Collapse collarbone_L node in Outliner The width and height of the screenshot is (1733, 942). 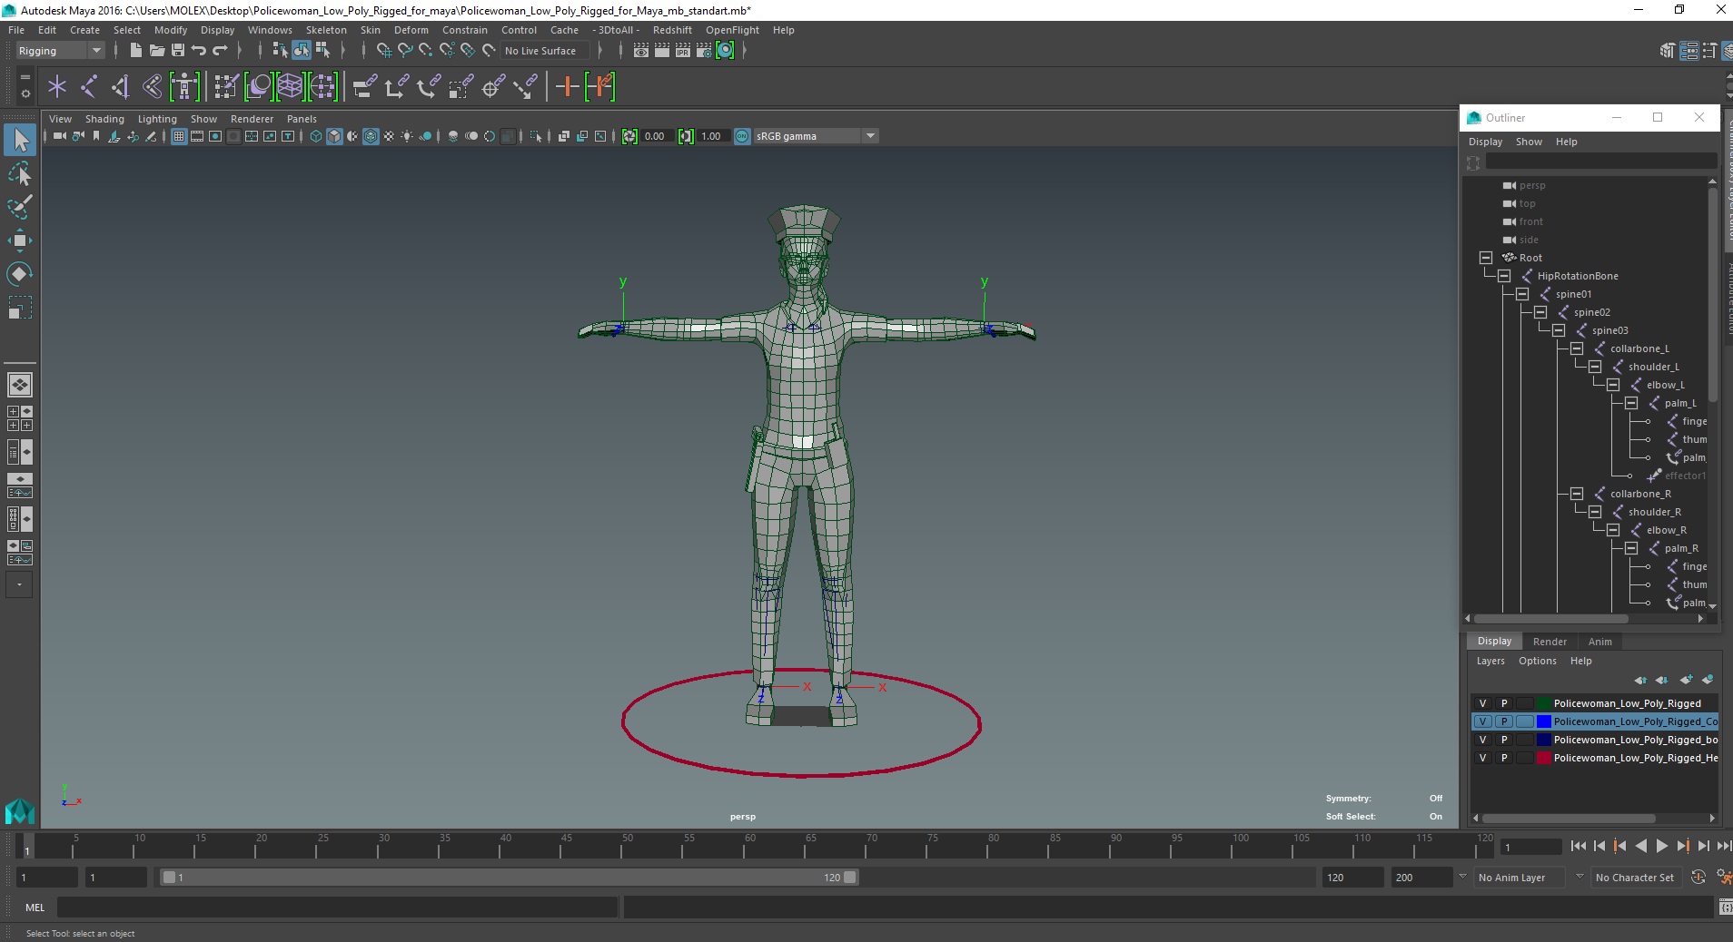coord(1577,348)
